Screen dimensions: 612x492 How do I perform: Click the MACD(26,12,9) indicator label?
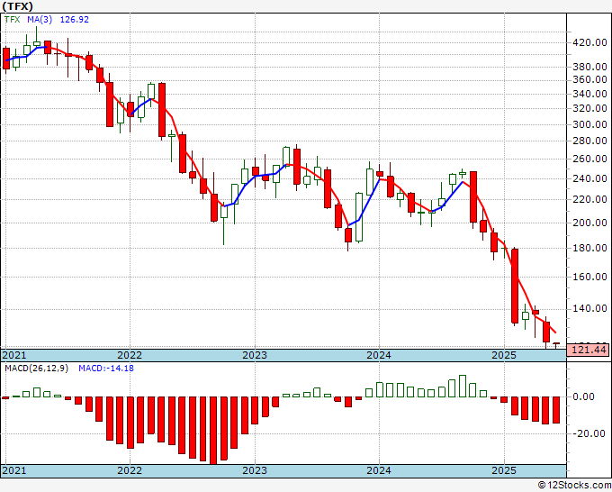(x=36, y=369)
